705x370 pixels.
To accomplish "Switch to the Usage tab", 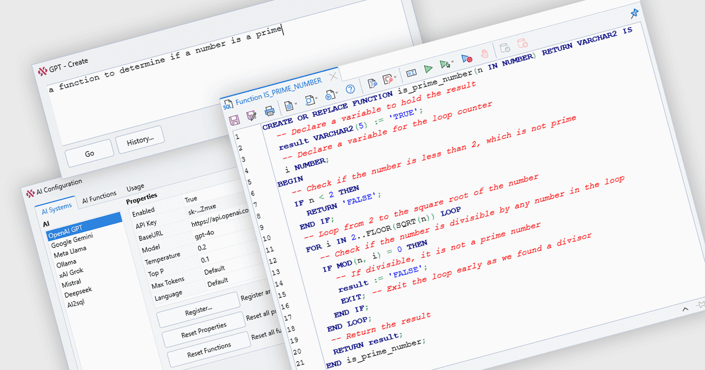I will click(x=135, y=189).
